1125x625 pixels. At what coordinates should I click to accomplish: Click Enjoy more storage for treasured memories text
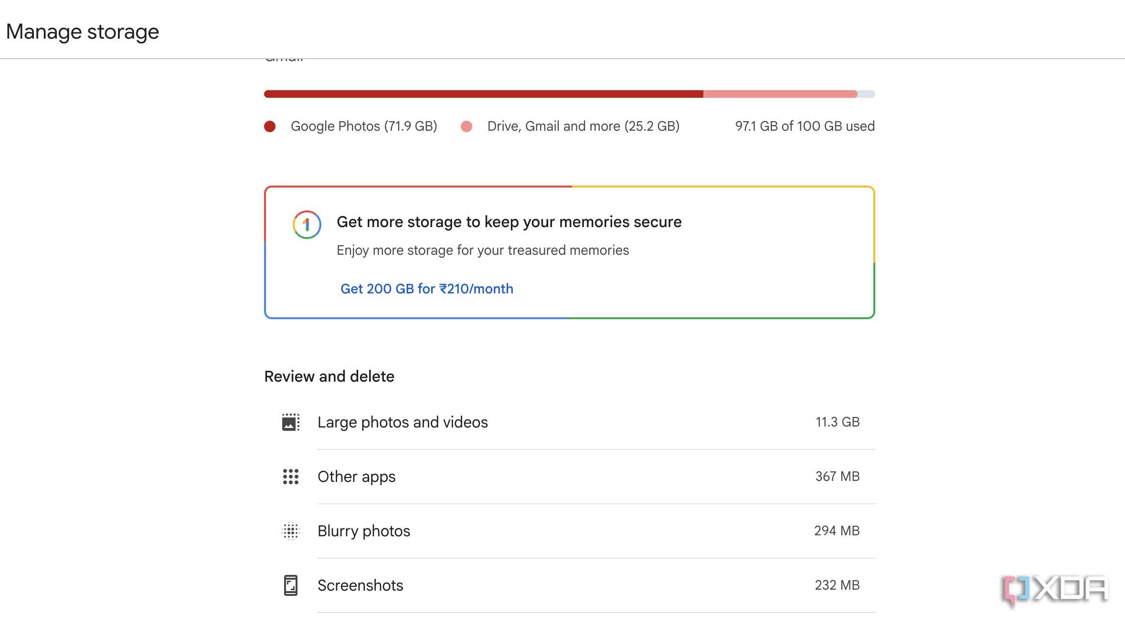(483, 250)
